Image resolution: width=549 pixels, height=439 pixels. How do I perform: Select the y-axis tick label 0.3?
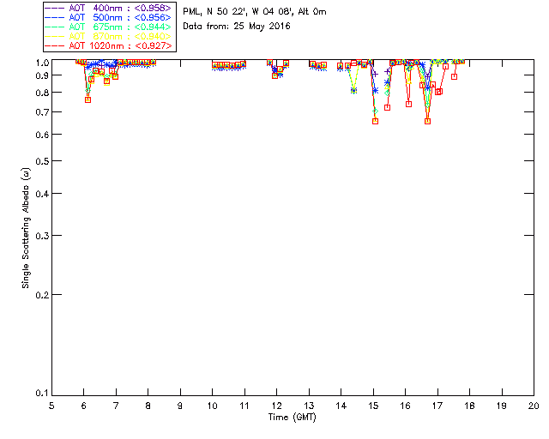tap(42, 236)
